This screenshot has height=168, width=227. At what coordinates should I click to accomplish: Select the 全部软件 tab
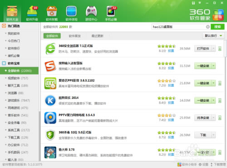point(52,36)
